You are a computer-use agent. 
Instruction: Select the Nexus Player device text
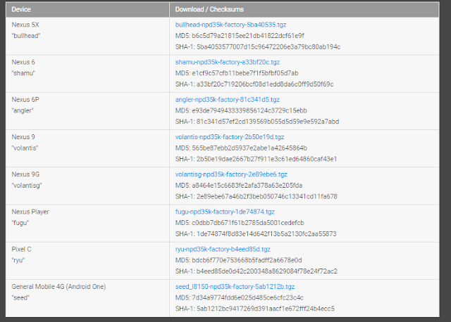pos(30,212)
